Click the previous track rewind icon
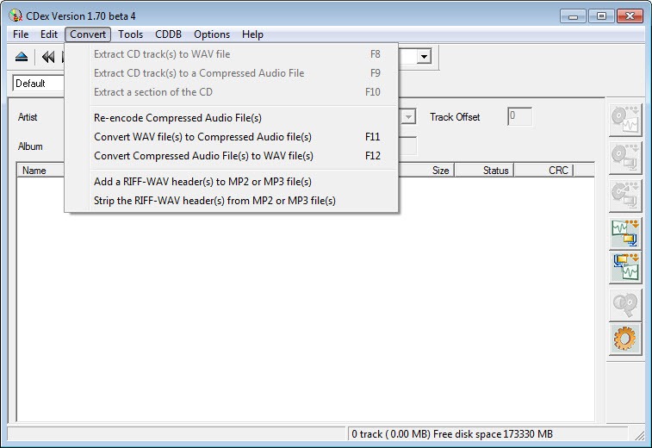Image resolution: width=652 pixels, height=448 pixels. coord(48,57)
